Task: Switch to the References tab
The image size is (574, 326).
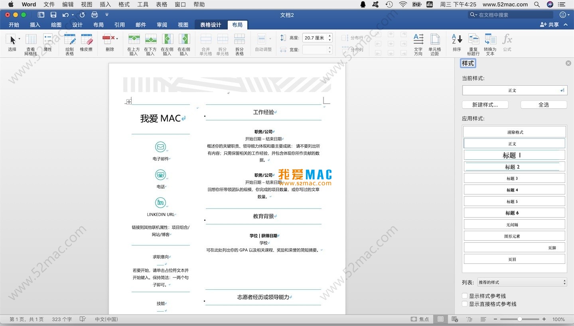Action: coord(120,25)
